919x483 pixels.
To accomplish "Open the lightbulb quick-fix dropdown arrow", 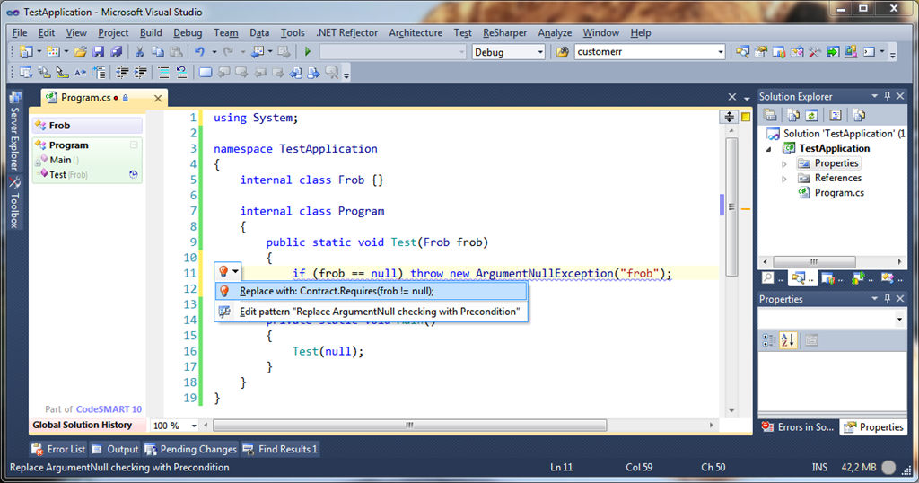I will [236, 271].
